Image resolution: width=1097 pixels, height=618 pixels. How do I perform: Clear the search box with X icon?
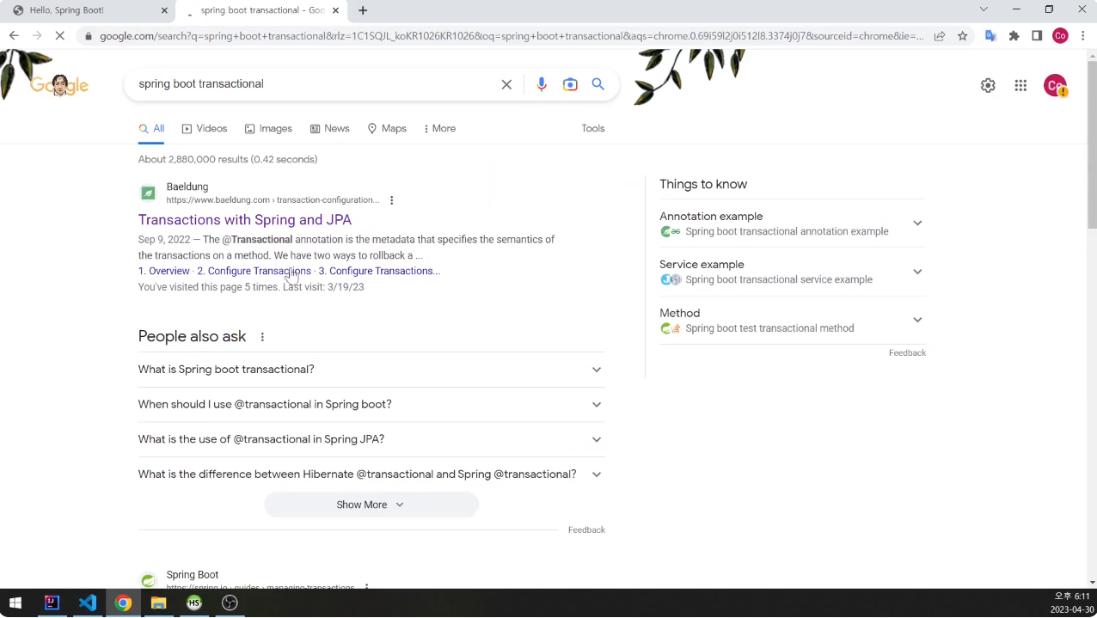coord(506,84)
